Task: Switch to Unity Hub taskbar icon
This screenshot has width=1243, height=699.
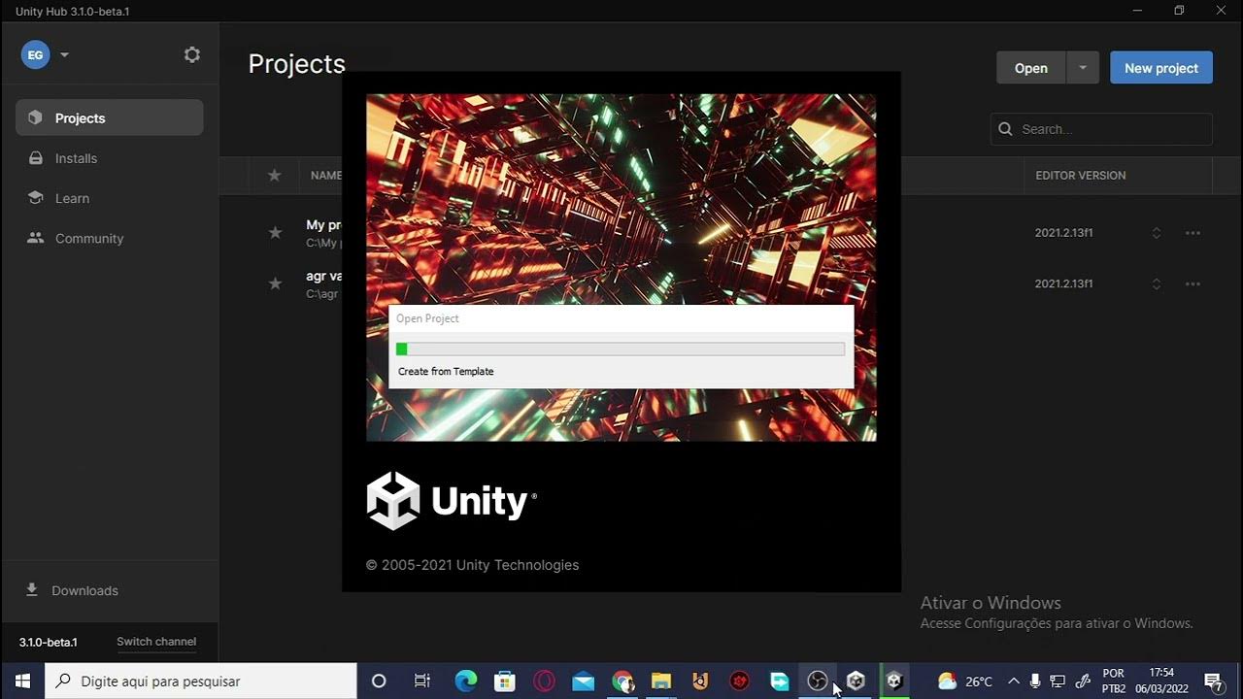Action: coord(856,681)
